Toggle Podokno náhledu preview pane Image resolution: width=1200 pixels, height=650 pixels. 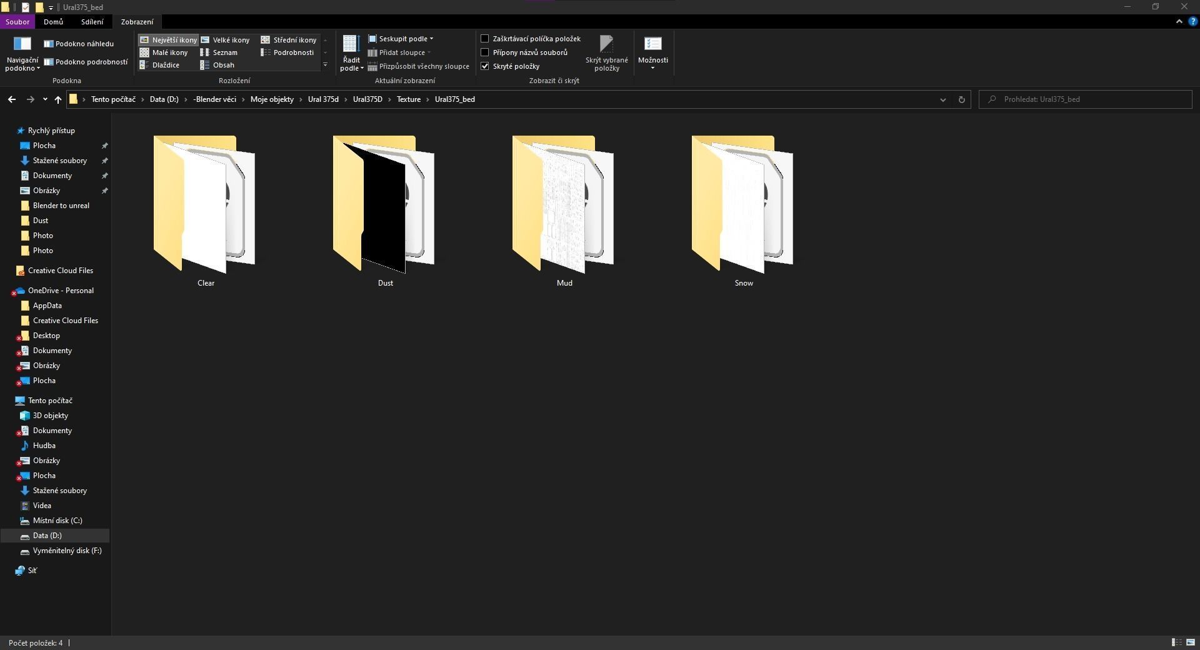click(x=79, y=44)
